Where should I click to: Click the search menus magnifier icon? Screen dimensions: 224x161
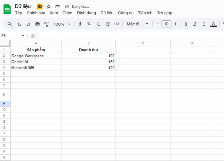(10, 24)
